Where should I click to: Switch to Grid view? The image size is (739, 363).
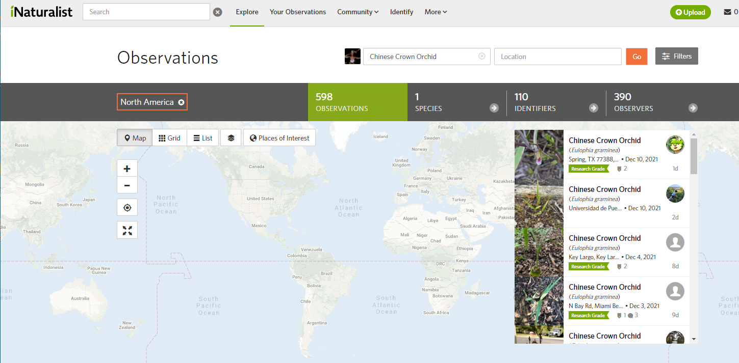[x=169, y=137]
